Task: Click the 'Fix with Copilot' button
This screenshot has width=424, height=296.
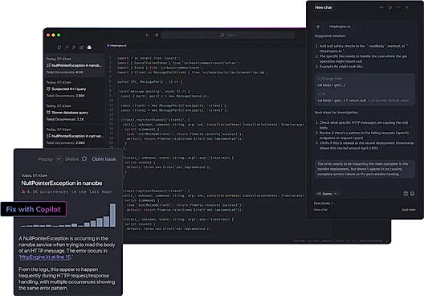Action: 34,209
